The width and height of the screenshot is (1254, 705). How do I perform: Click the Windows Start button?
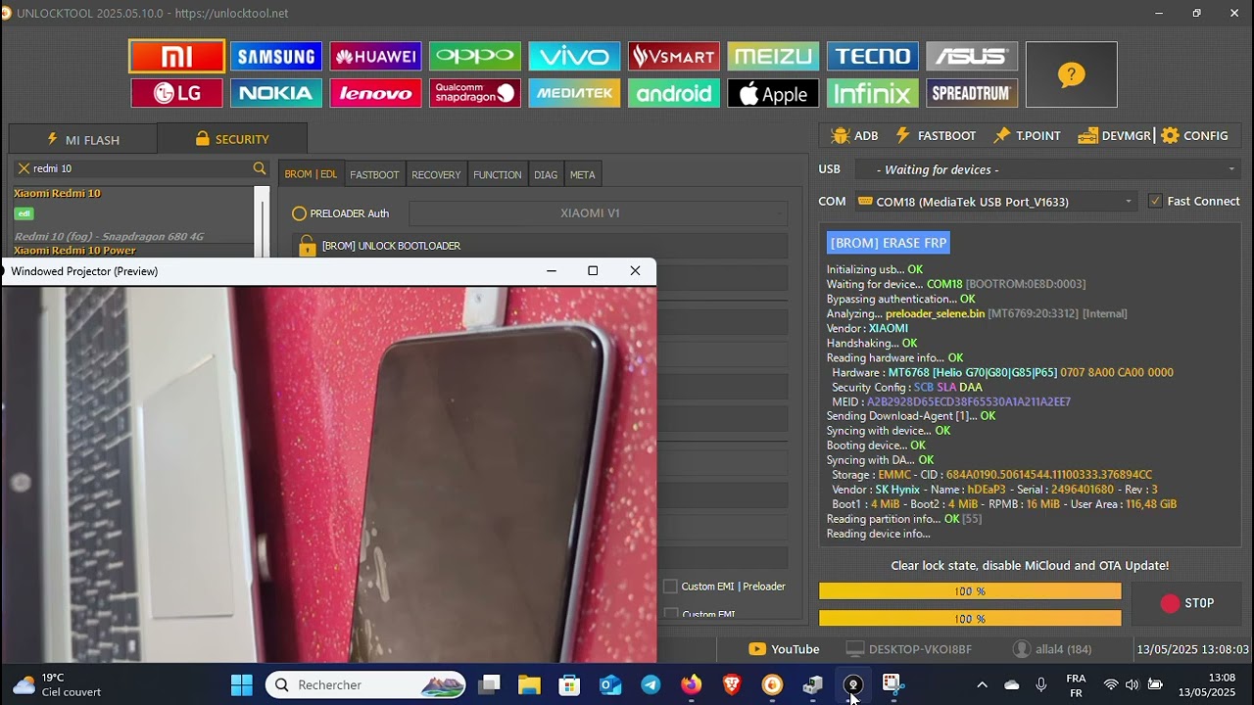click(x=241, y=684)
